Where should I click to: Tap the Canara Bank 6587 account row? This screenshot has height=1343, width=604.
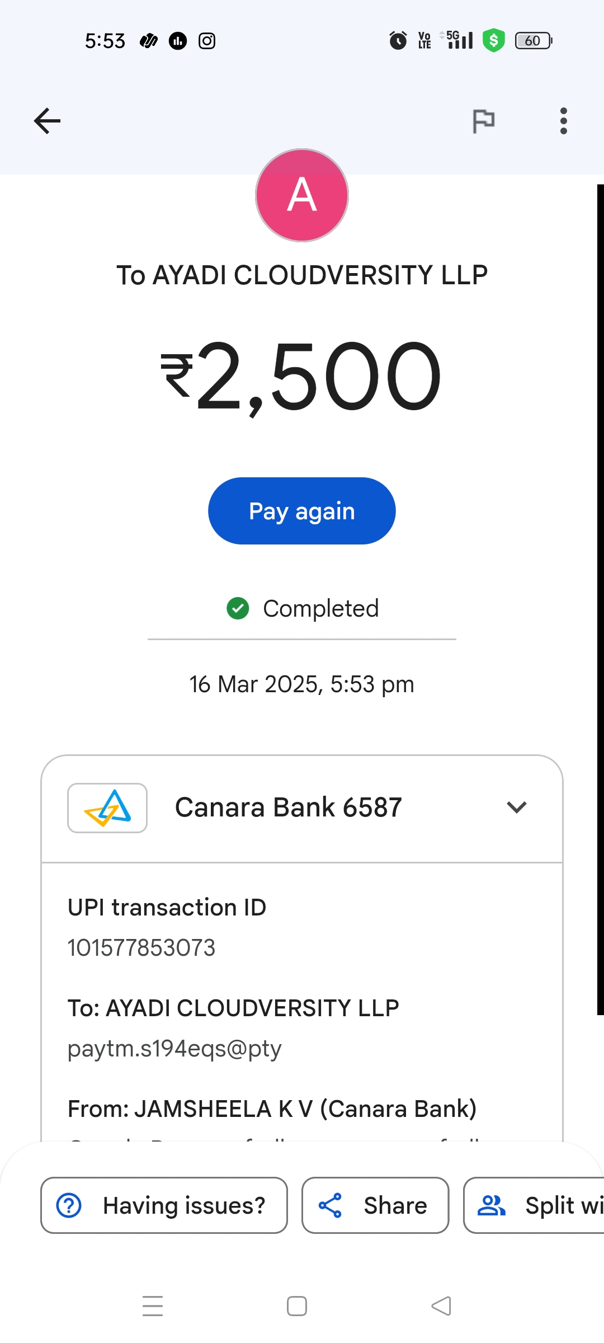point(289,807)
